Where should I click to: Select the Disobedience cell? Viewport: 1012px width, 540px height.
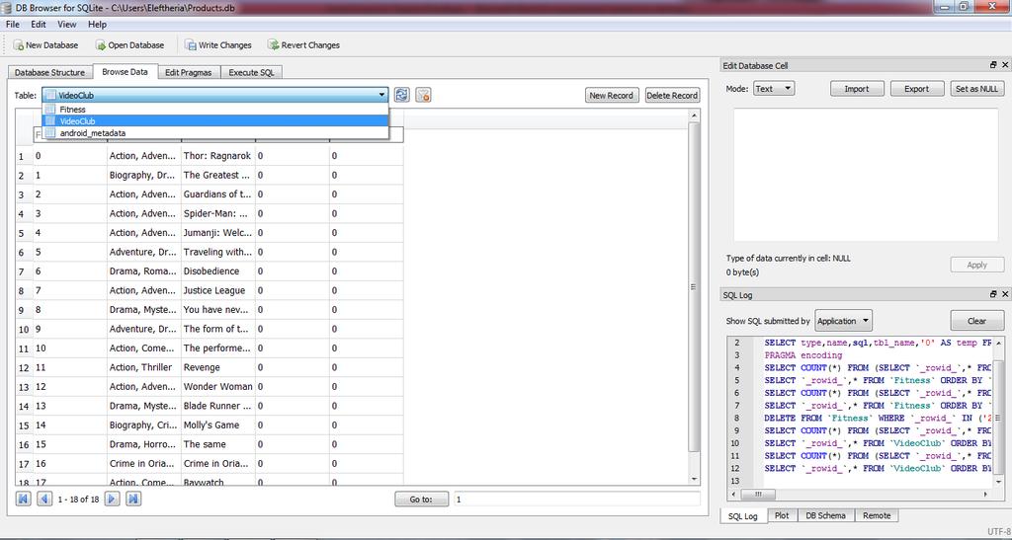pyautogui.click(x=218, y=271)
